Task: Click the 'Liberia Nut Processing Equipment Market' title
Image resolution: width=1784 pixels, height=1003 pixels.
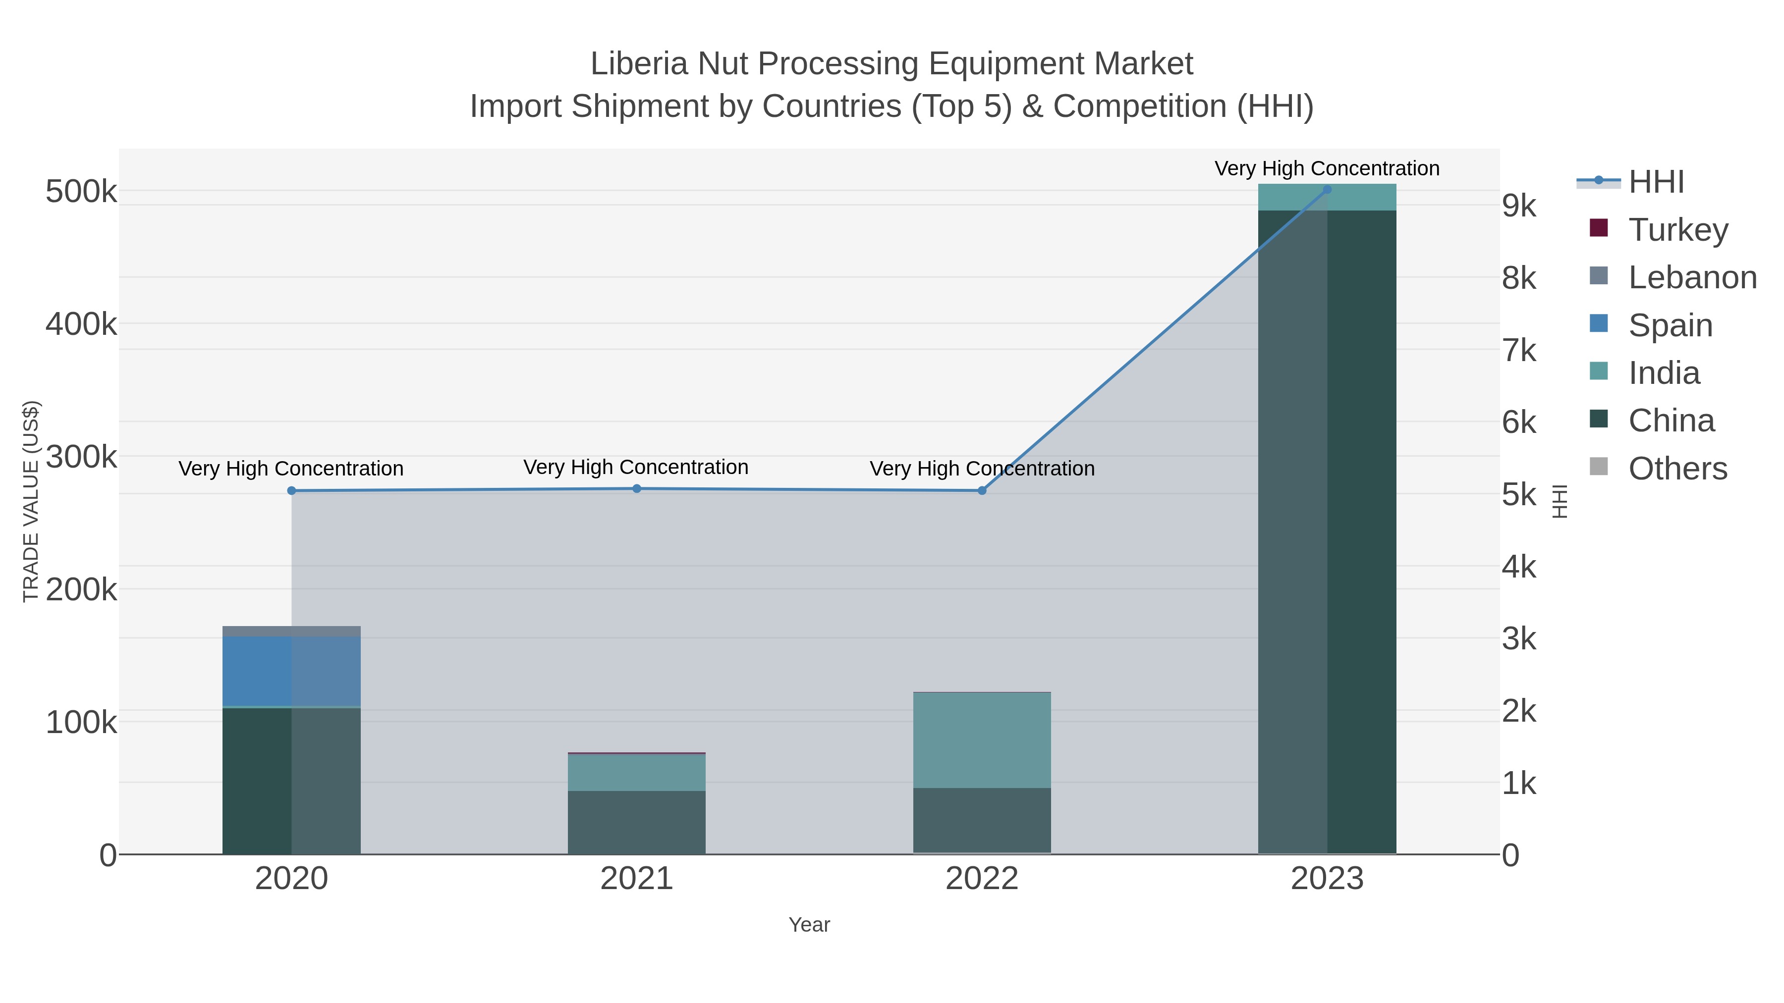Action: click(892, 64)
